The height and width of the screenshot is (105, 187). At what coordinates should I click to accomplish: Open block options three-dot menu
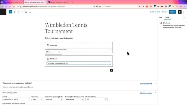coord(59,52)
